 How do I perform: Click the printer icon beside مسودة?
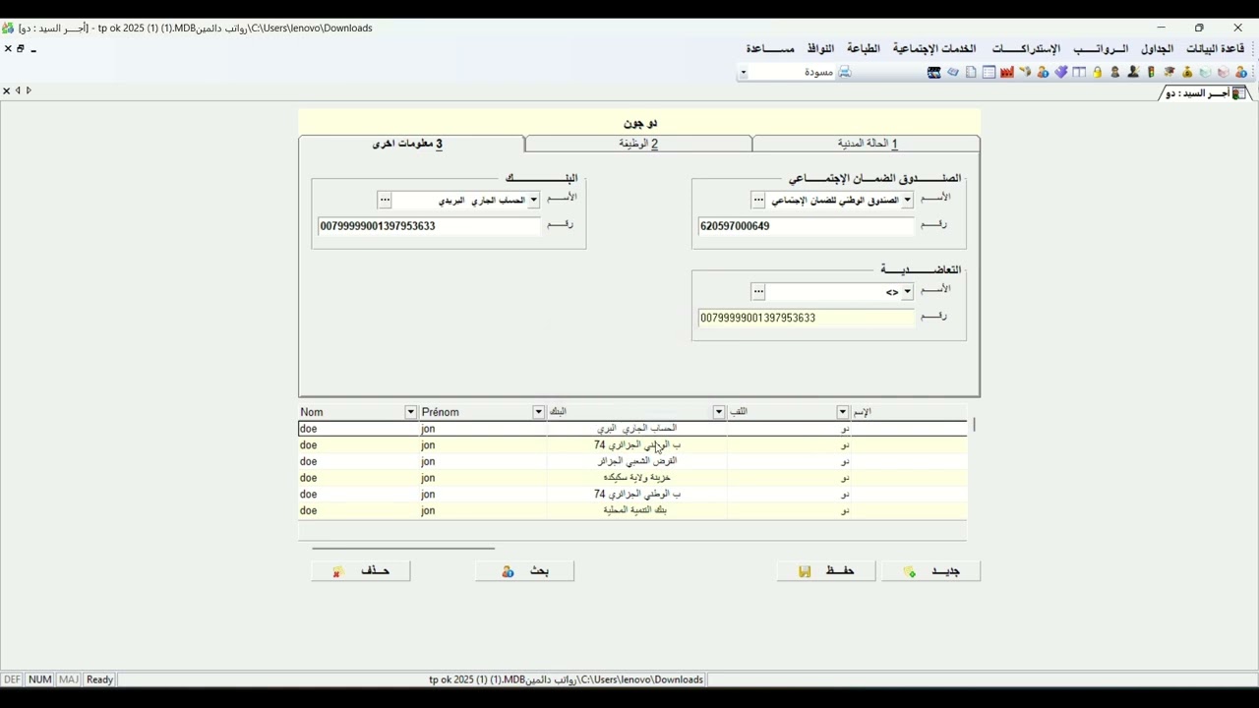[x=844, y=72]
